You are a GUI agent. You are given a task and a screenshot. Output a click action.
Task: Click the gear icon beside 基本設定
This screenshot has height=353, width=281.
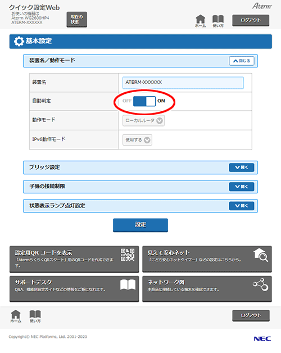coord(19,42)
